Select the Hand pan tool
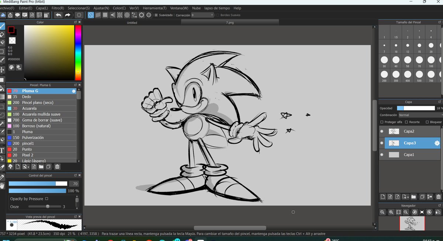Image resolution: width=443 pixels, height=241 pixels. point(2,185)
